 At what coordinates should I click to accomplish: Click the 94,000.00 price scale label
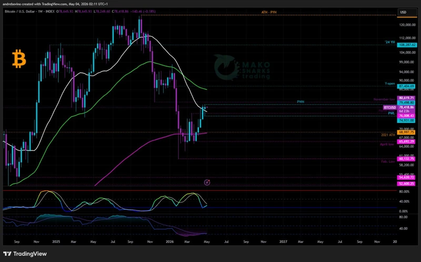pyautogui.click(x=407, y=72)
